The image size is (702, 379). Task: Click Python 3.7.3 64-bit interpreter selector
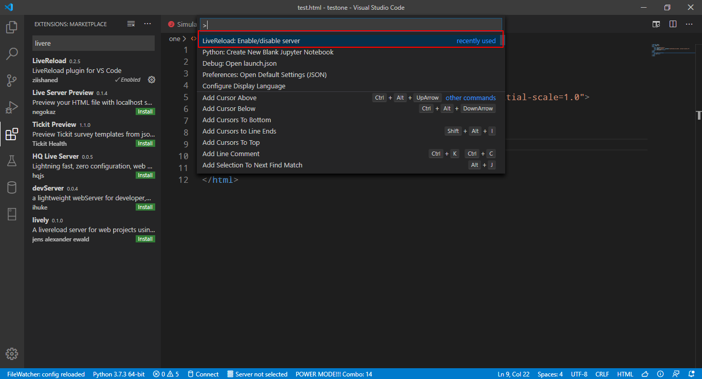pos(119,374)
